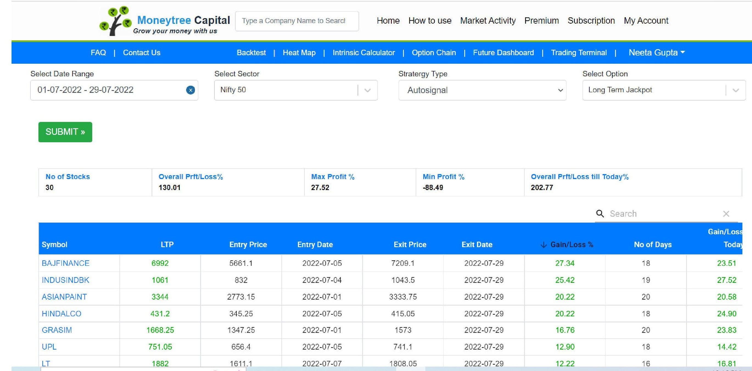Screen dimensions: 752x371
Task: Go to How to use page
Action: click(430, 21)
